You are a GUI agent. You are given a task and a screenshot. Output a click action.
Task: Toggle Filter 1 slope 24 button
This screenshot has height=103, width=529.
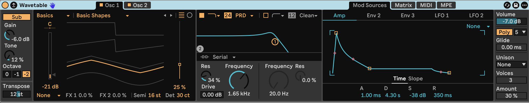coord(228,15)
